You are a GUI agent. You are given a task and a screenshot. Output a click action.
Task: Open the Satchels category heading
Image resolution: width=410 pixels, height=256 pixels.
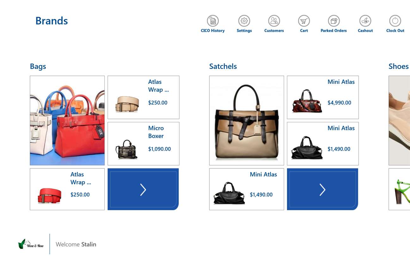point(223,66)
